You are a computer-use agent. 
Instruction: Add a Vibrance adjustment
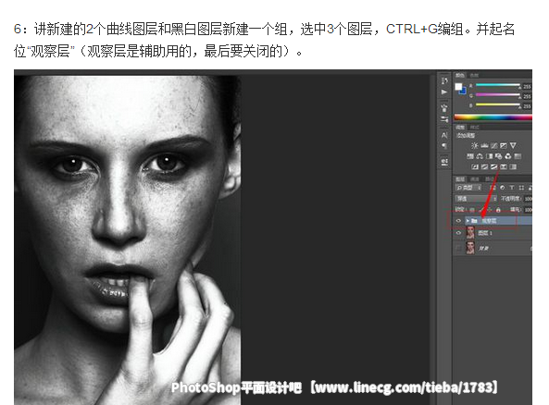513,145
